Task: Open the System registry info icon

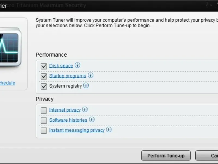Action: click(86, 85)
